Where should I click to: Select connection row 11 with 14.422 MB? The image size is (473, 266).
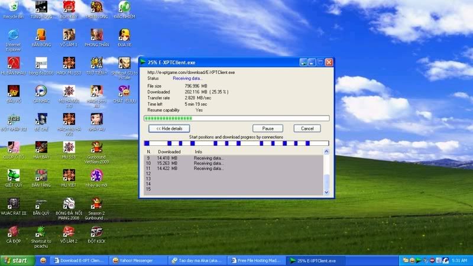tap(234, 168)
